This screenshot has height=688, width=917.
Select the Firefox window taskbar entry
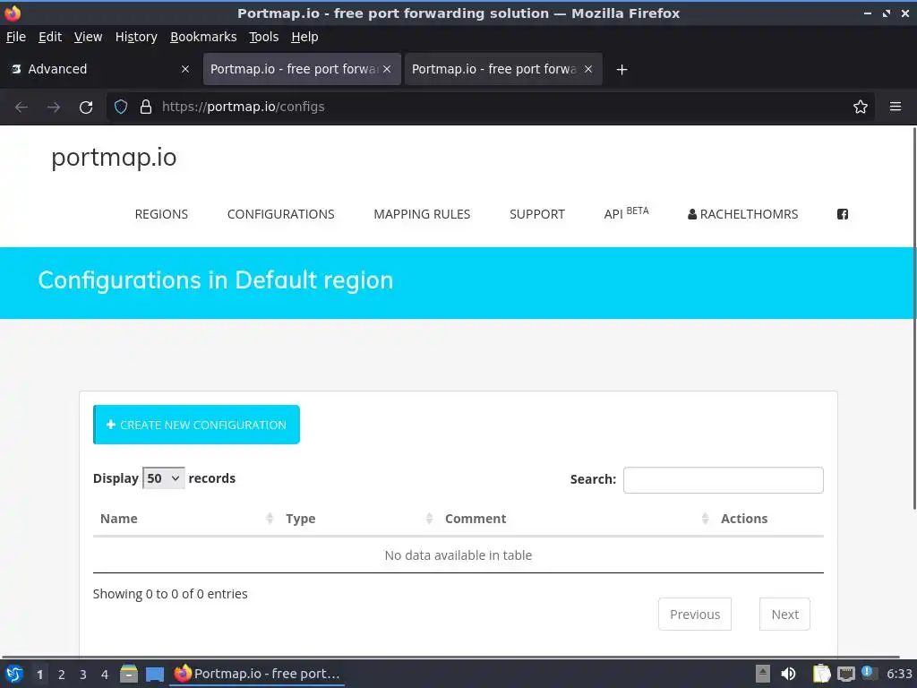click(257, 674)
